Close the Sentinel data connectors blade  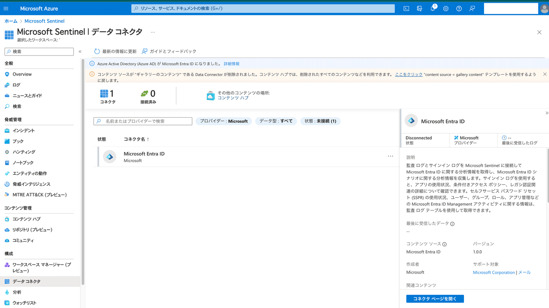point(539,32)
